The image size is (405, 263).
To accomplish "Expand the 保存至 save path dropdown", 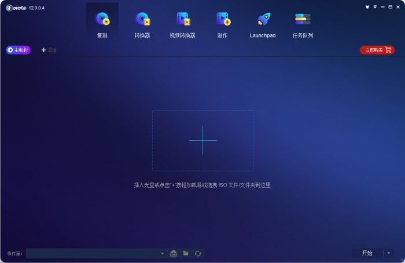I will tap(163, 253).
